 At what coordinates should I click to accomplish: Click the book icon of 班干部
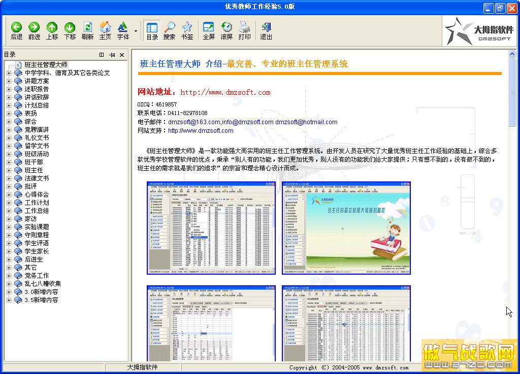pos(18,162)
